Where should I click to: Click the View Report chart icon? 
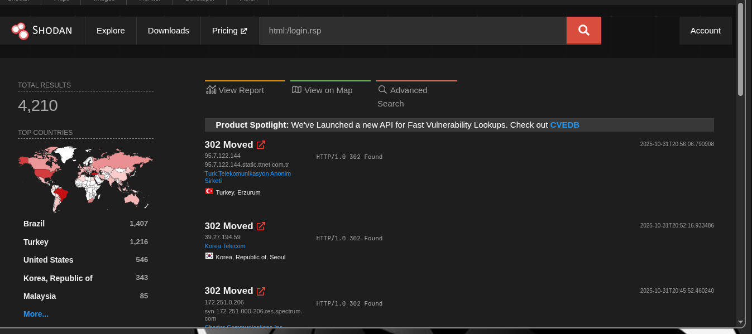point(211,90)
